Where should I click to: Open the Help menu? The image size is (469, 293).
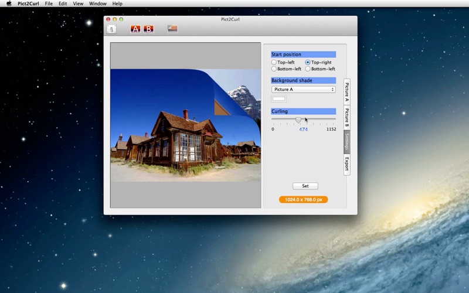[117, 4]
